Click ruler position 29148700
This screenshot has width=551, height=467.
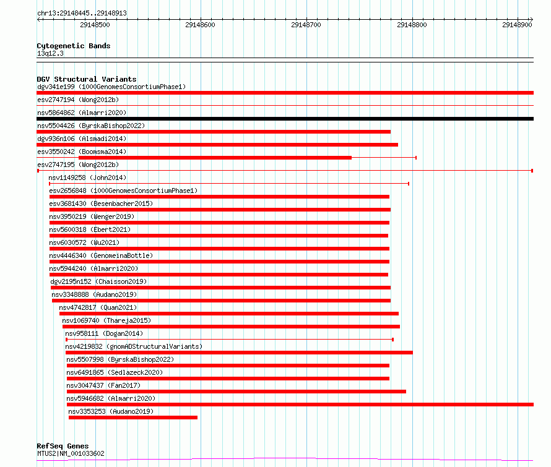306,25
